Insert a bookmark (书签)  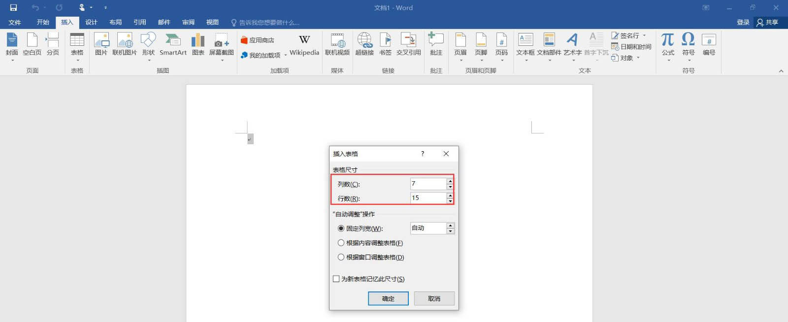click(385, 45)
